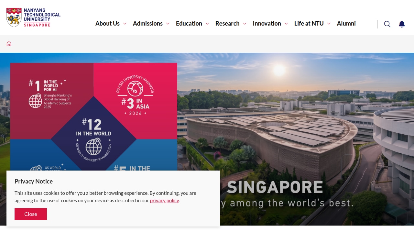Expand the Admissions dropdown arrow
The width and height of the screenshot is (414, 233).
pyautogui.click(x=168, y=24)
